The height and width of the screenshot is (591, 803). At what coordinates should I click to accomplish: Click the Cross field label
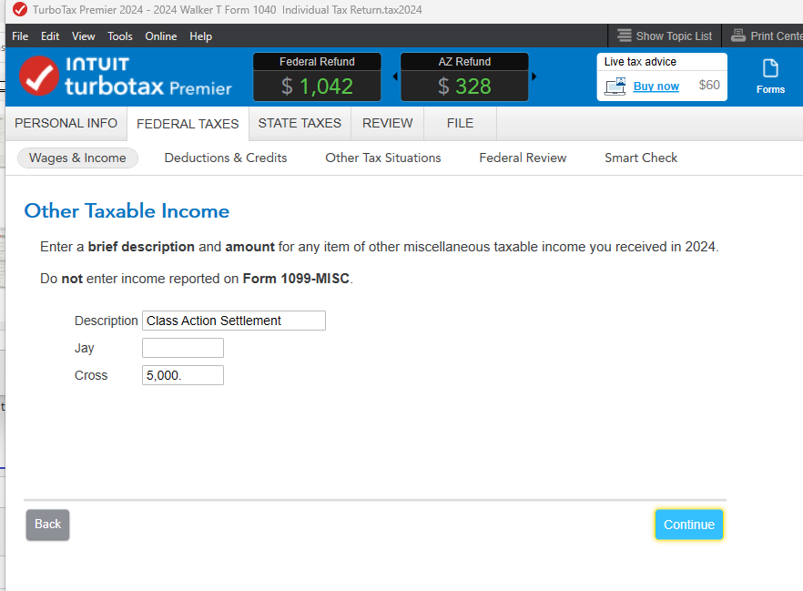(91, 375)
